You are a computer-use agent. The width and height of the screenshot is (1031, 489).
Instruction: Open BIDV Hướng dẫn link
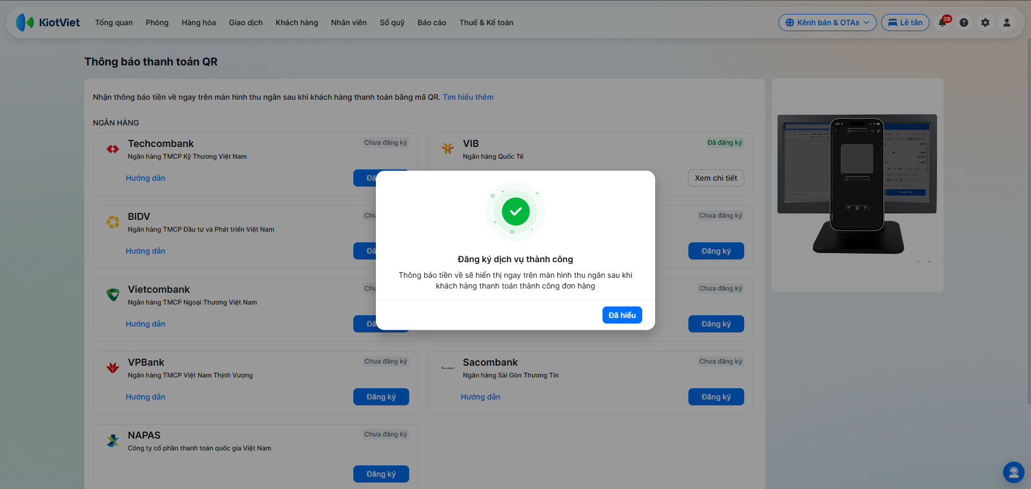tap(146, 251)
